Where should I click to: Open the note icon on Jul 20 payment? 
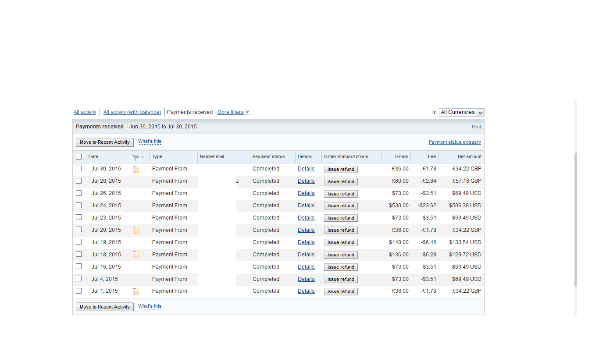click(x=135, y=230)
